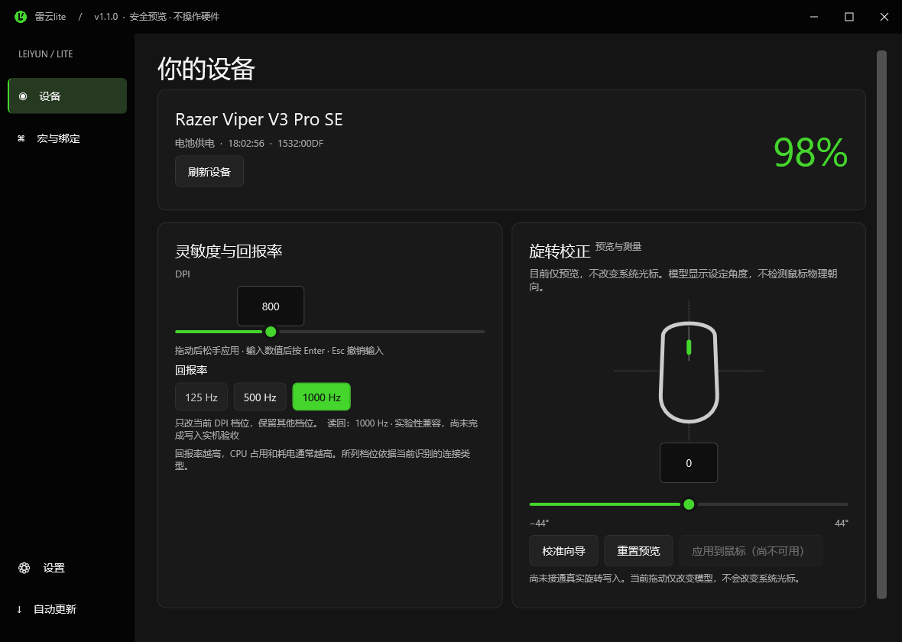Click the Razer Viper V3 Pro SE name
This screenshot has width=902, height=642.
pyautogui.click(x=259, y=119)
